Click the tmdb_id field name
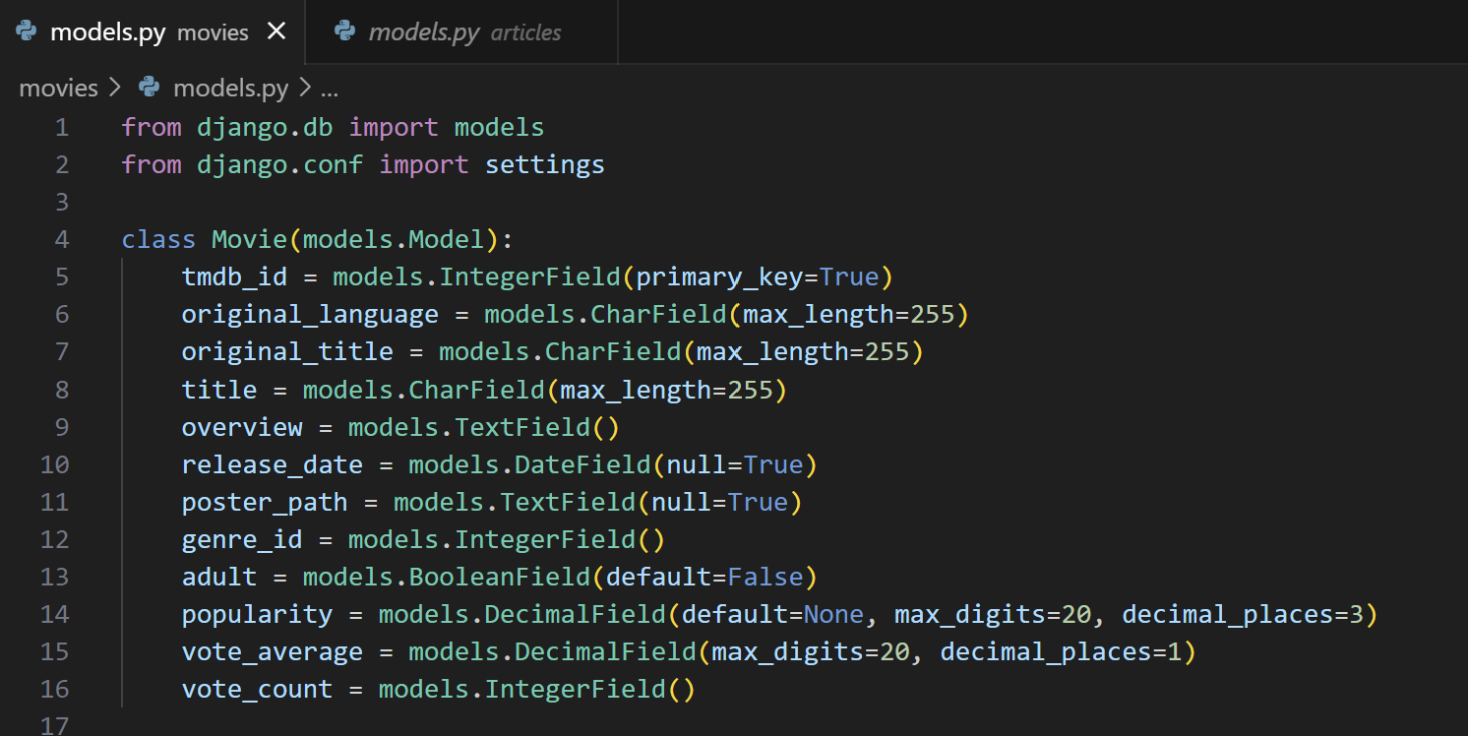 pyautogui.click(x=234, y=277)
